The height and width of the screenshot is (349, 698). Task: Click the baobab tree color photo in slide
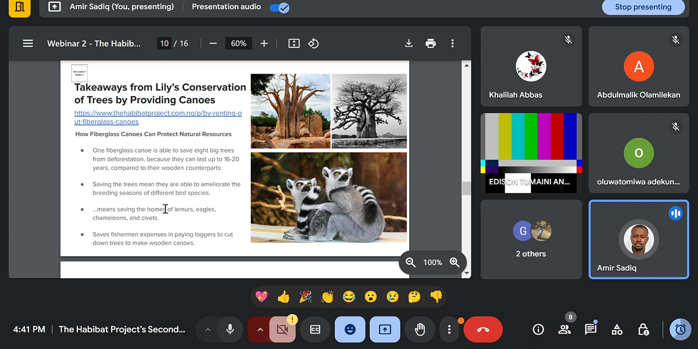tap(290, 111)
